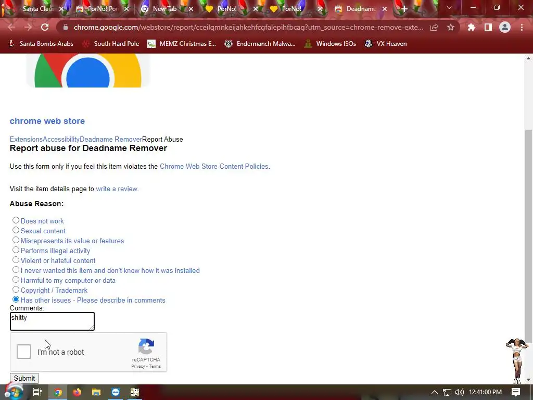Image resolution: width=533 pixels, height=400 pixels.
Task: Open Santa Bombs Arabs bookmark
Action: (41, 44)
